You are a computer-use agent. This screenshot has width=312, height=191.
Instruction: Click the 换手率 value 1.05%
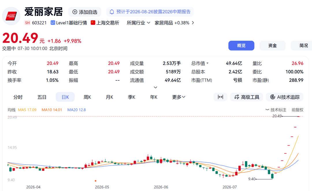[x=52, y=80]
